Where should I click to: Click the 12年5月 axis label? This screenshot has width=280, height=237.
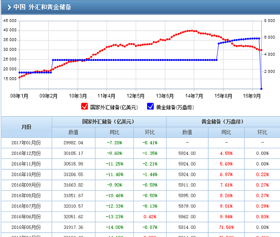tap(135, 96)
